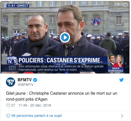
Task: Click the Sauce de Ménonville promo image
Action: pyautogui.click(x=116, y=63)
